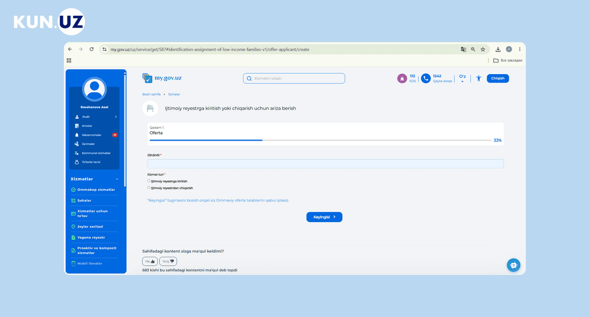Reload the page in the browser
This screenshot has height=317, width=590.
[91, 49]
